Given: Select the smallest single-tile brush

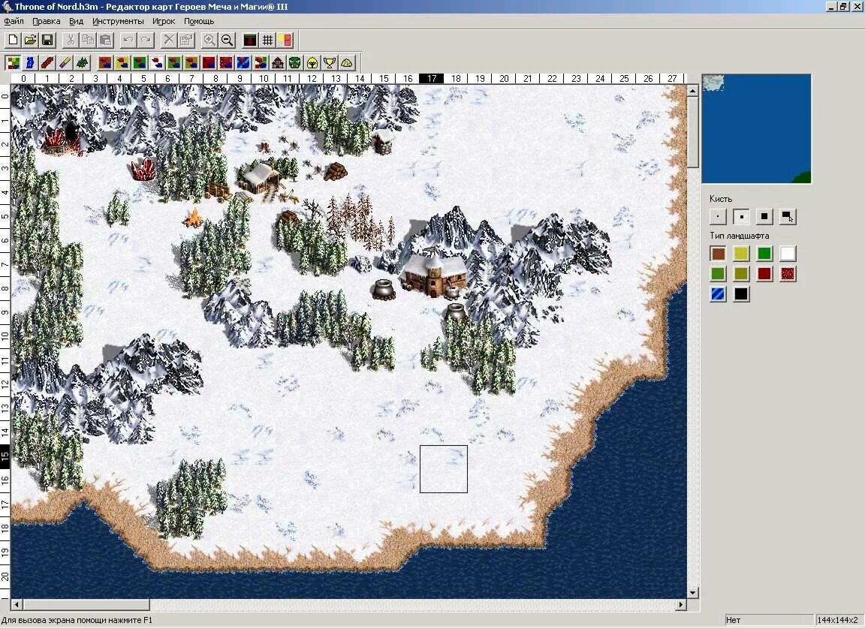Looking at the screenshot, I should click(718, 217).
